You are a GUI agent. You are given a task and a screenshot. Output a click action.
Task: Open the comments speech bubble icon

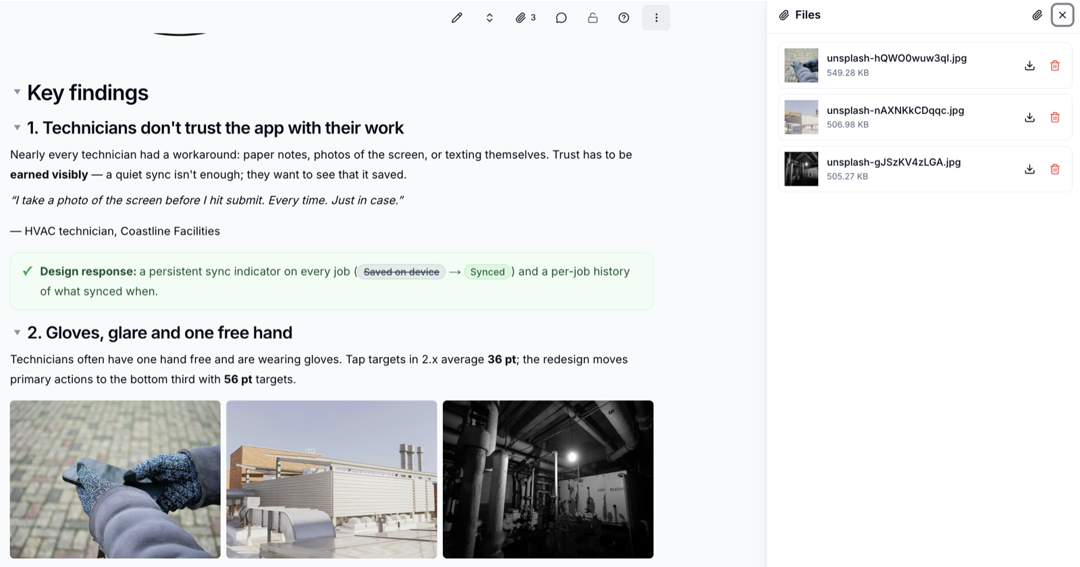(561, 18)
